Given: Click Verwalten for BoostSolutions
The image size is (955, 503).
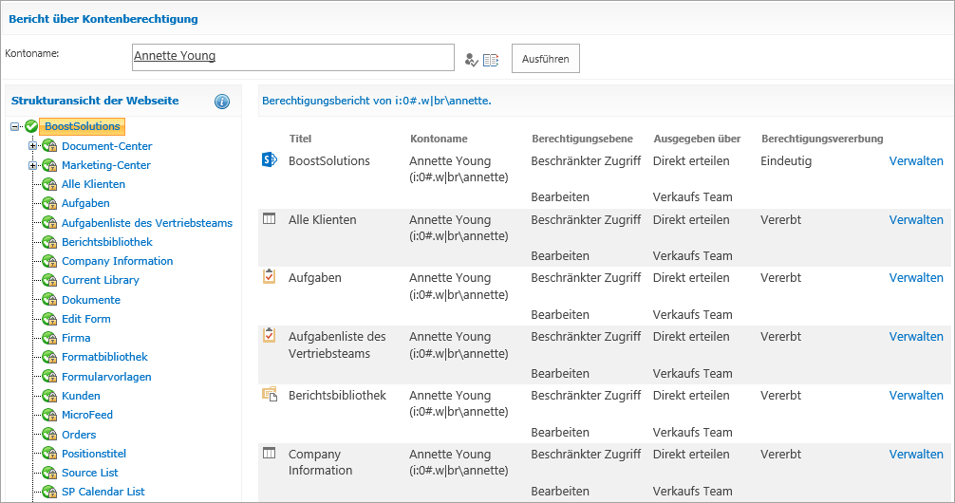Looking at the screenshot, I should point(916,160).
